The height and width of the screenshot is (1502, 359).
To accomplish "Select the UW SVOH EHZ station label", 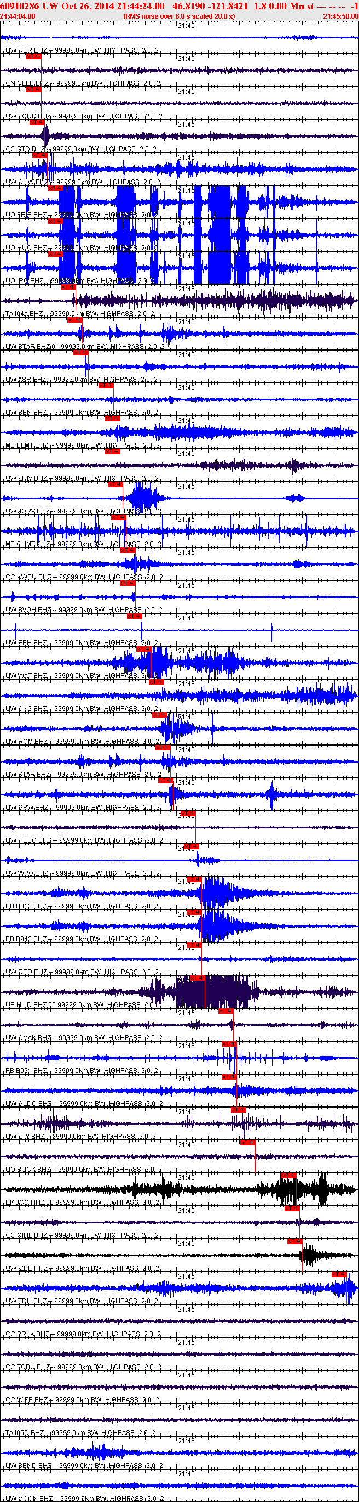I will pyautogui.click(x=84, y=611).
